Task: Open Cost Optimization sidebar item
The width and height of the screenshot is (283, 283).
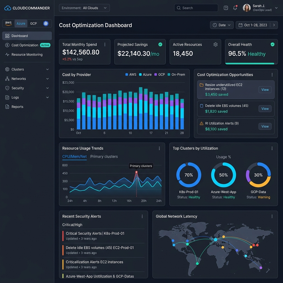Action: click(27, 45)
